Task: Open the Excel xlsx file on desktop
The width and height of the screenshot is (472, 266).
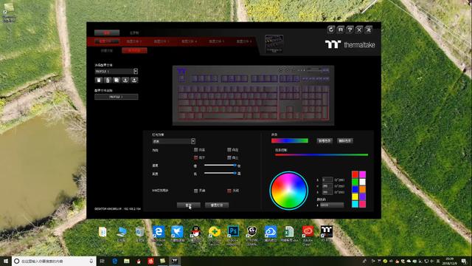Action: pyautogui.click(x=289, y=232)
